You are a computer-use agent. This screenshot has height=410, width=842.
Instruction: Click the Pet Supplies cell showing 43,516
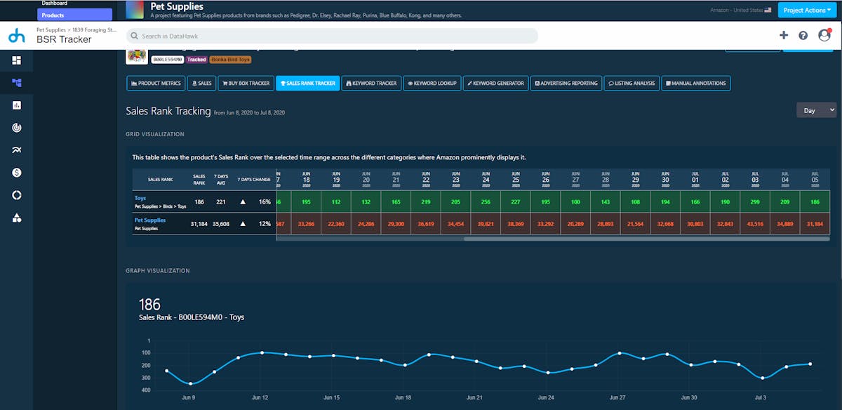click(755, 224)
